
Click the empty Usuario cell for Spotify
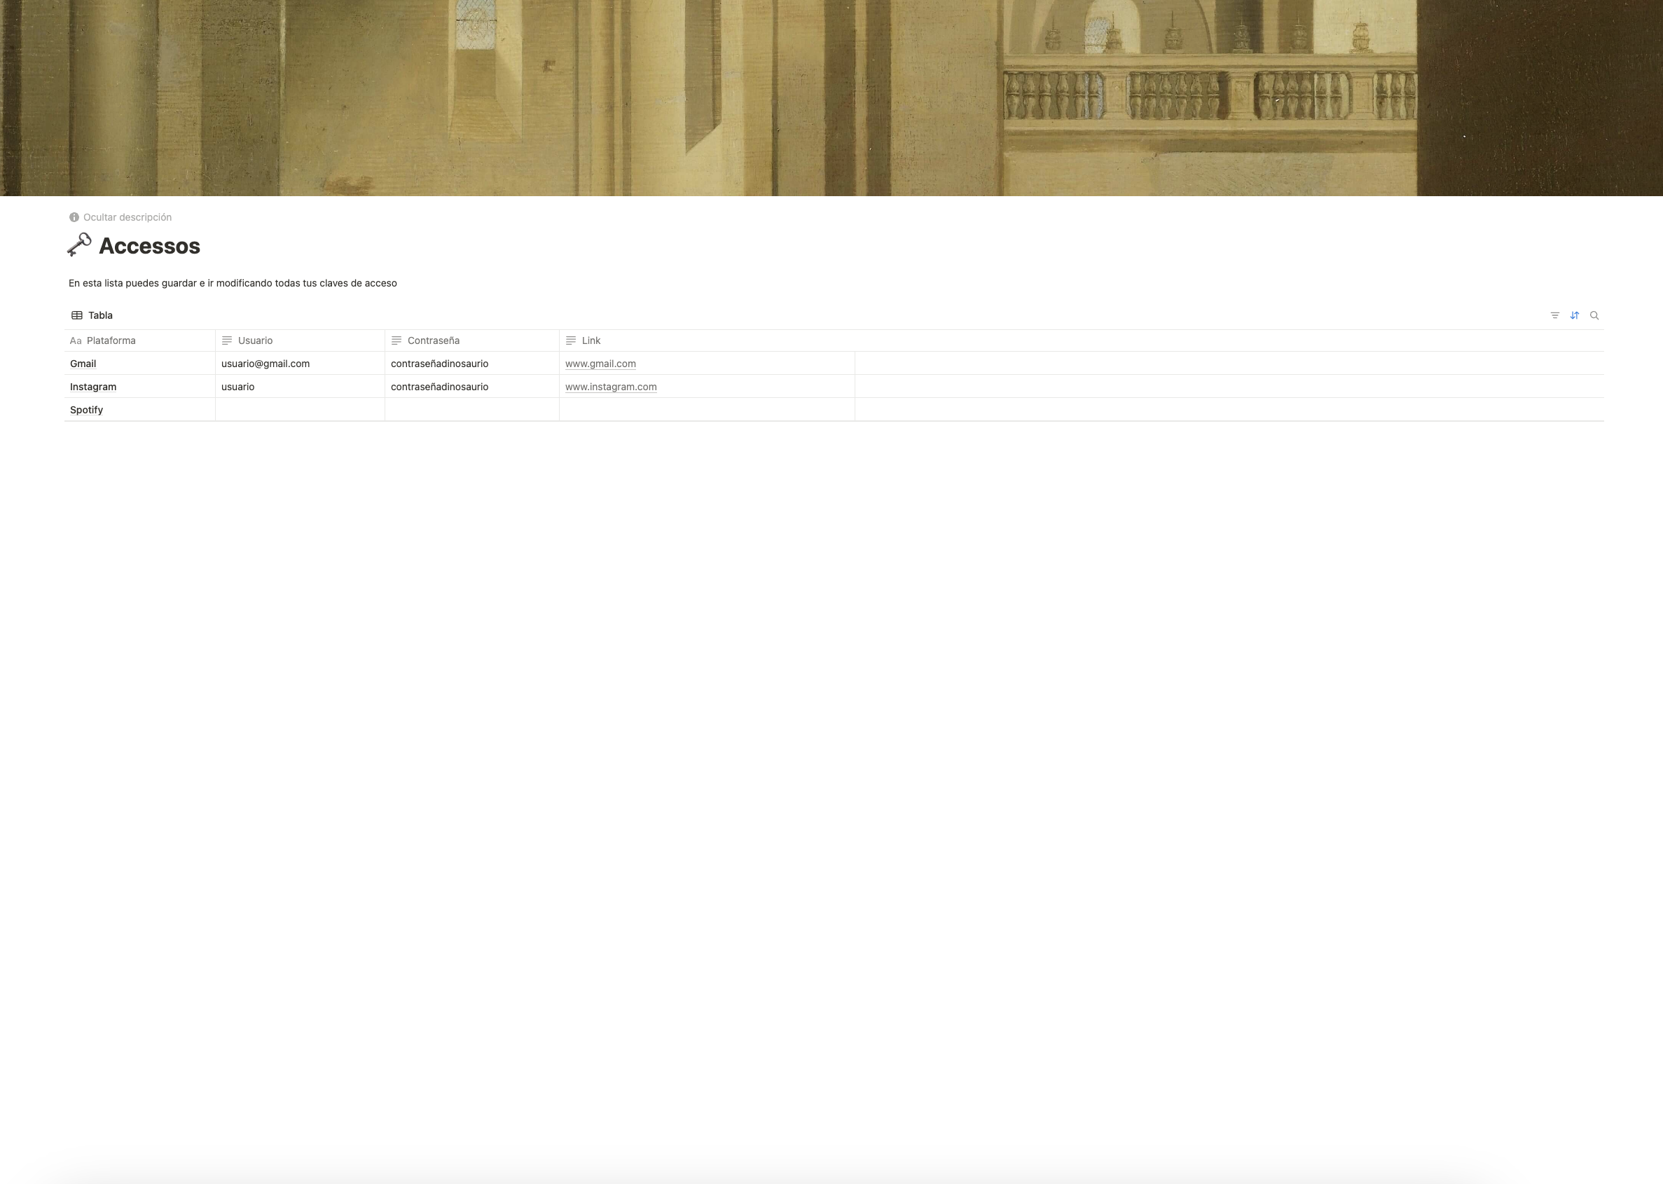[300, 410]
